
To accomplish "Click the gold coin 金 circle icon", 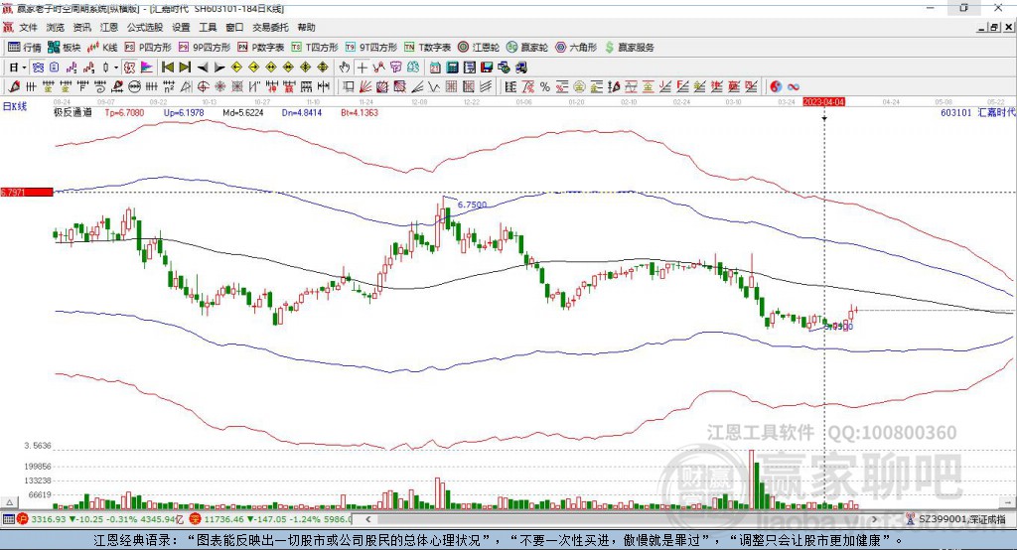I will coord(579,86).
